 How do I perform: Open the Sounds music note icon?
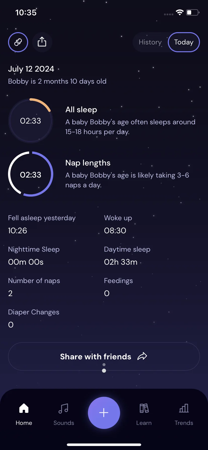64,408
